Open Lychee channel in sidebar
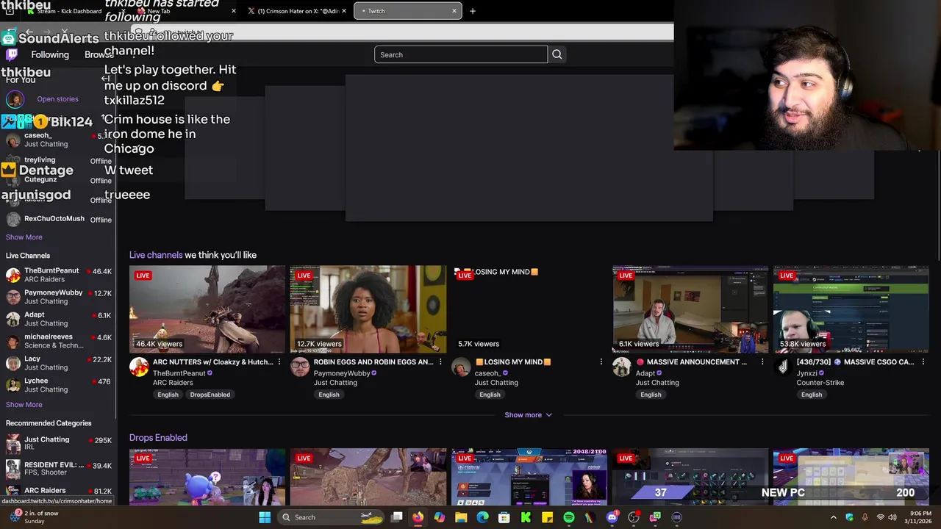 tap(58, 385)
